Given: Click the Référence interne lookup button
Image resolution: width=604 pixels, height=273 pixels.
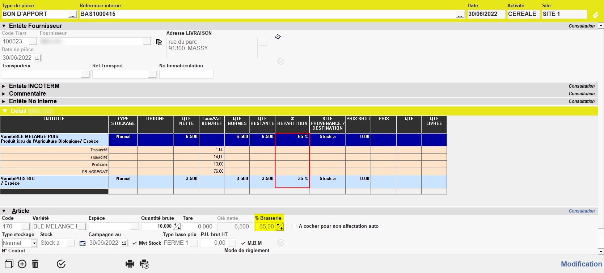Looking at the screenshot, I should (x=460, y=14).
